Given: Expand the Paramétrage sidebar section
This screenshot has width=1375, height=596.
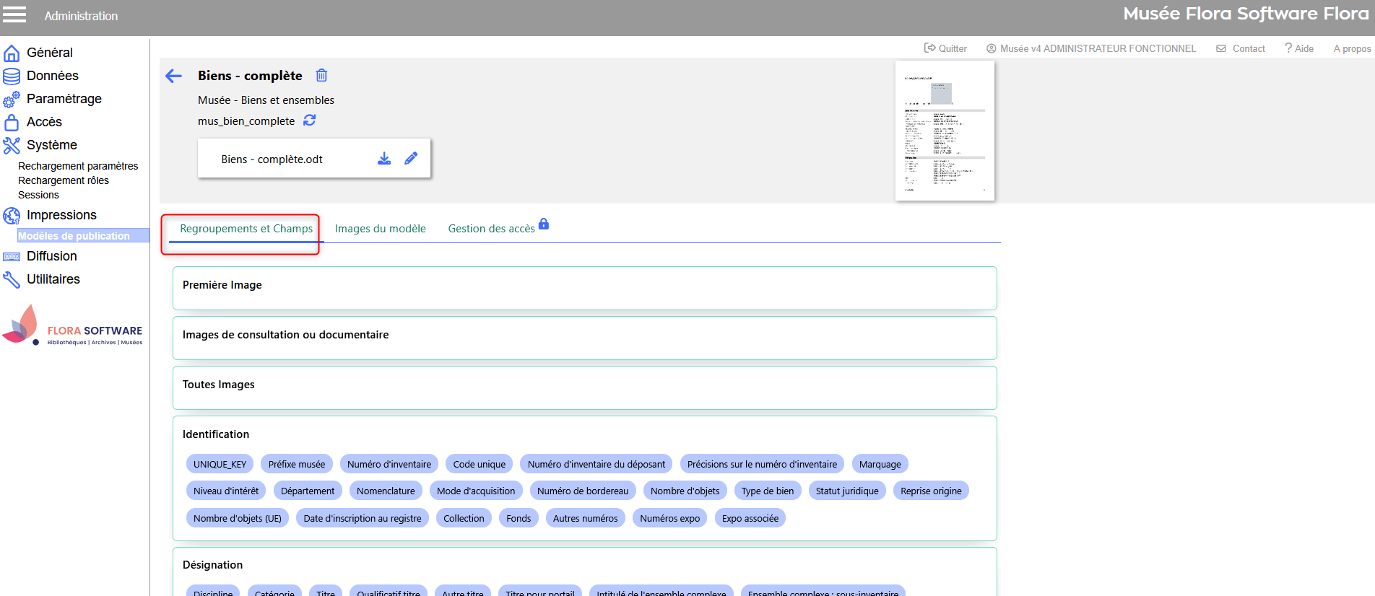Looking at the screenshot, I should 64,99.
